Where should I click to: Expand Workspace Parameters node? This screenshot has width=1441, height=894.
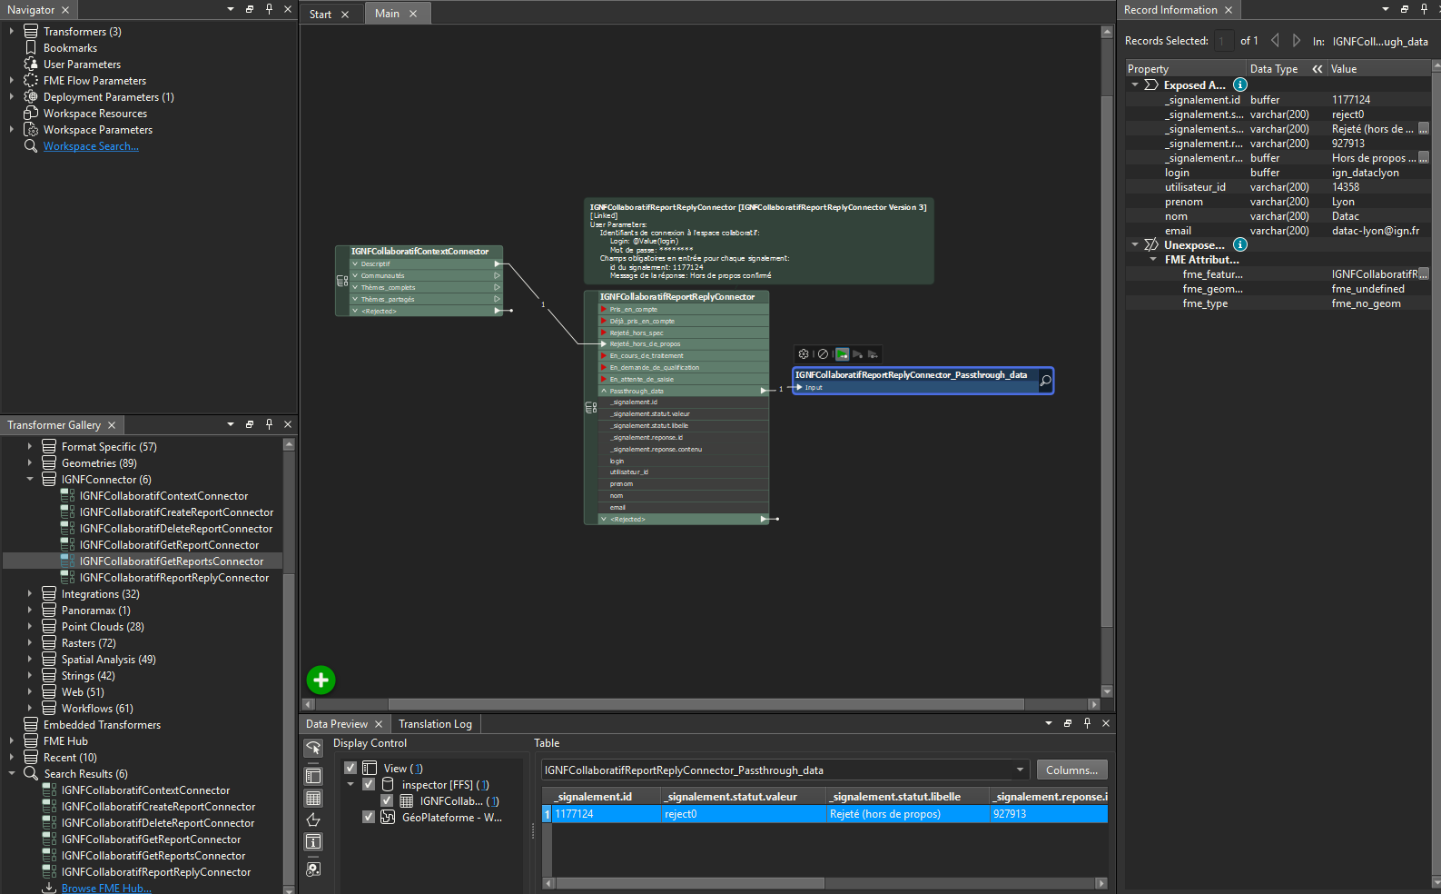point(12,129)
